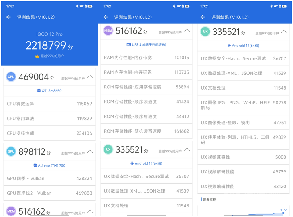Select the GPU 海岸线2 - Vulkan row
This screenshot has width=293, height=217.
pos(49,193)
